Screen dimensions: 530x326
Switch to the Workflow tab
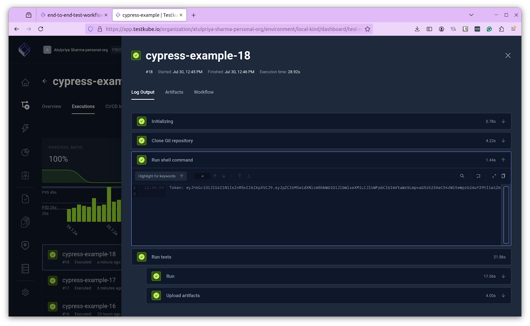pos(204,92)
